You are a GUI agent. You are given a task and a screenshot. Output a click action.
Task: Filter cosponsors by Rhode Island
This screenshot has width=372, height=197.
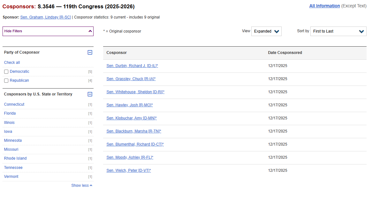click(x=15, y=158)
